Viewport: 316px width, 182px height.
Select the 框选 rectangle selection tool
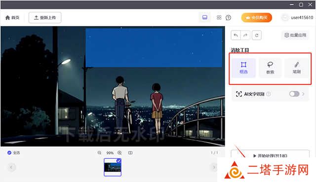243,68
